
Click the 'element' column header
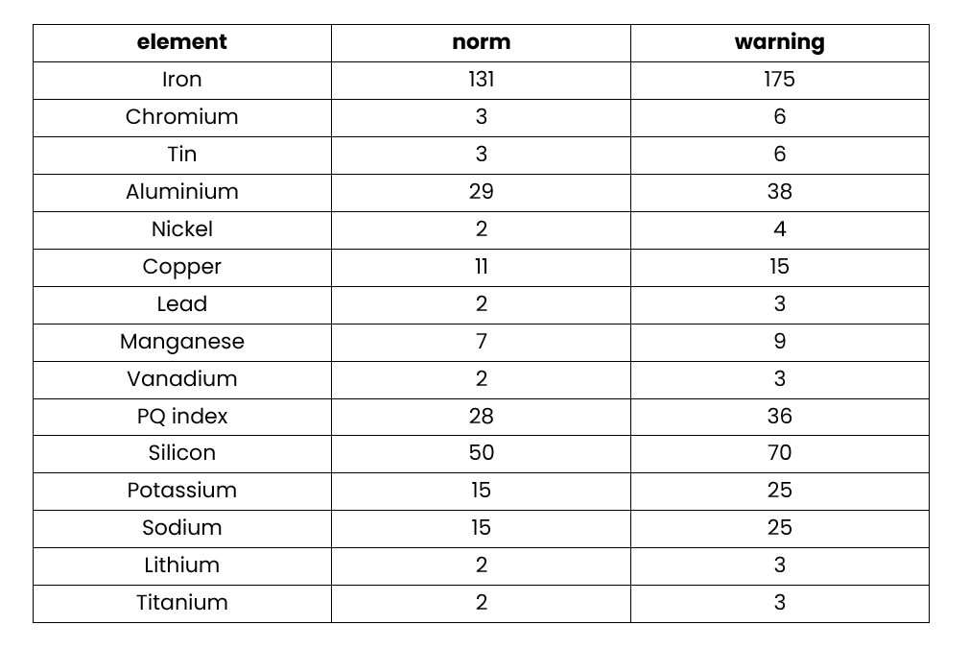point(182,42)
